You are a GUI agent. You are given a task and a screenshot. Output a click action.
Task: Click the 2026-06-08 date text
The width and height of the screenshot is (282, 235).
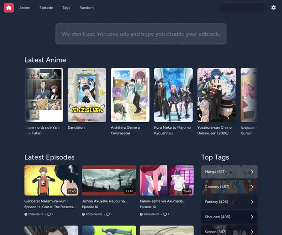94,214
